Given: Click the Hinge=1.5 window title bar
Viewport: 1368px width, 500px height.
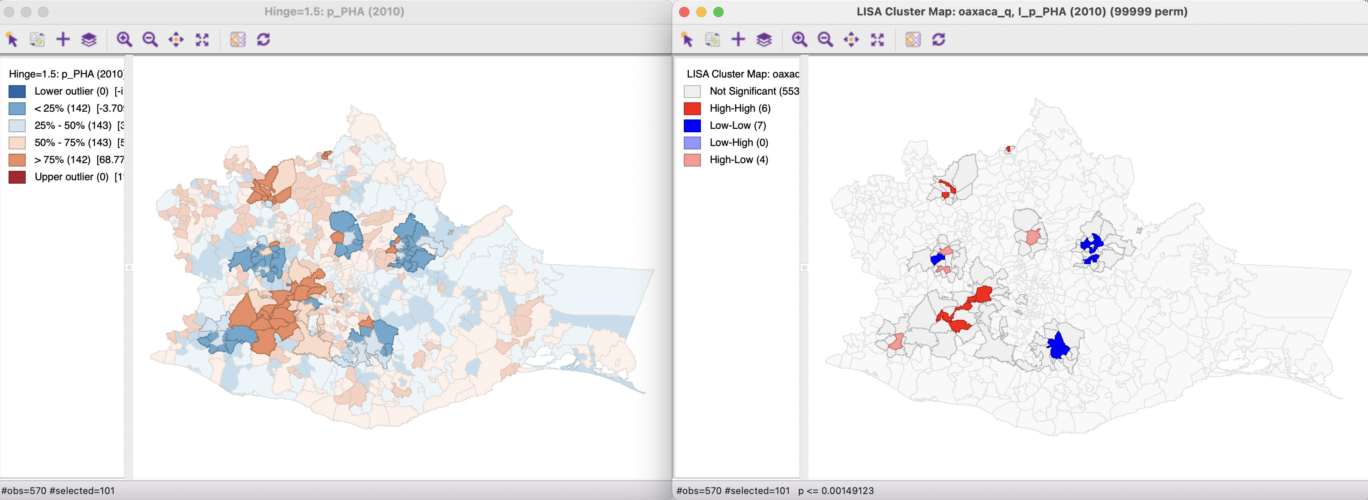Looking at the screenshot, I should pyautogui.click(x=335, y=12).
